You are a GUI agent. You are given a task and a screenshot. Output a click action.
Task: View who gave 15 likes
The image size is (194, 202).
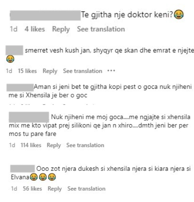[27, 71]
